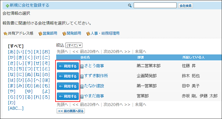Click 先頭へ above the table
This screenshot has width=222, height=119.
(x=62, y=52)
